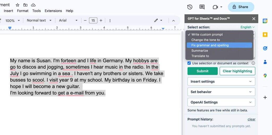
Task: Click the Clear highlighting button
Action: (237, 71)
